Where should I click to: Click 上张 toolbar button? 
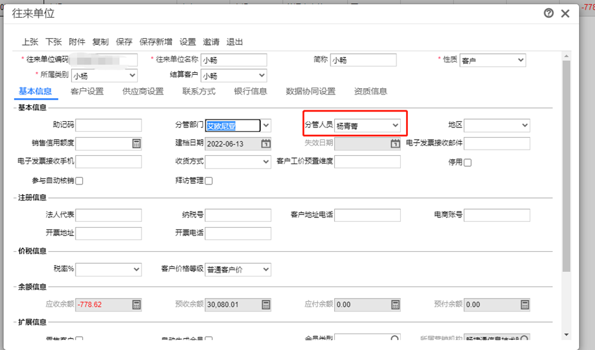(x=30, y=42)
